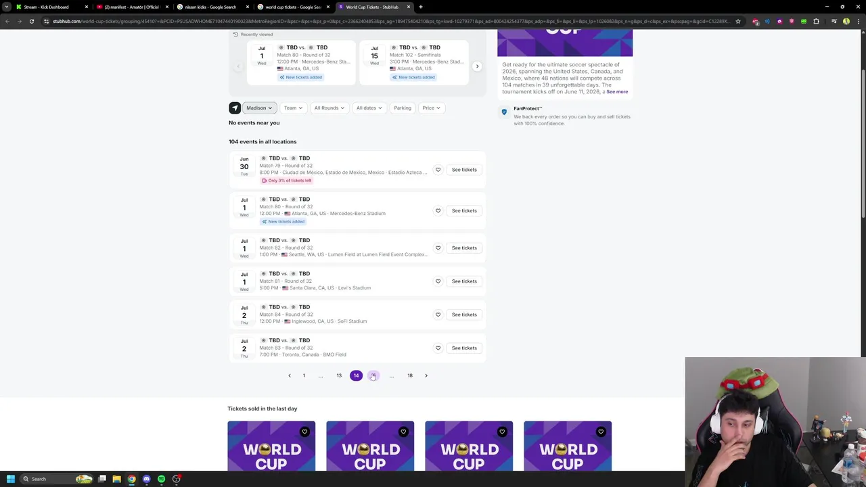
Task: Open the Windows Start menu
Action: point(10,479)
